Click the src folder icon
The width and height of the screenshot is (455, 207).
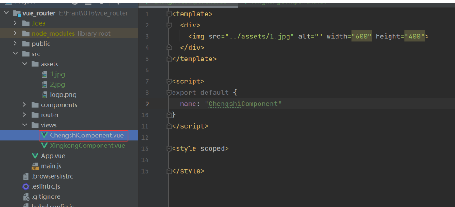tap(26, 54)
